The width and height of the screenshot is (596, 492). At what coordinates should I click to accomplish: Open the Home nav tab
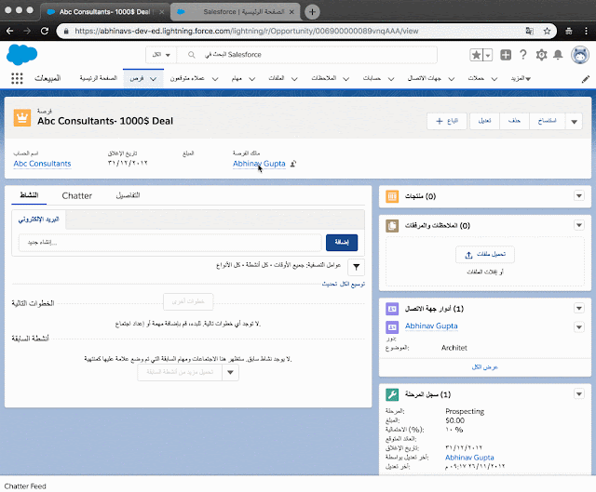[98, 78]
